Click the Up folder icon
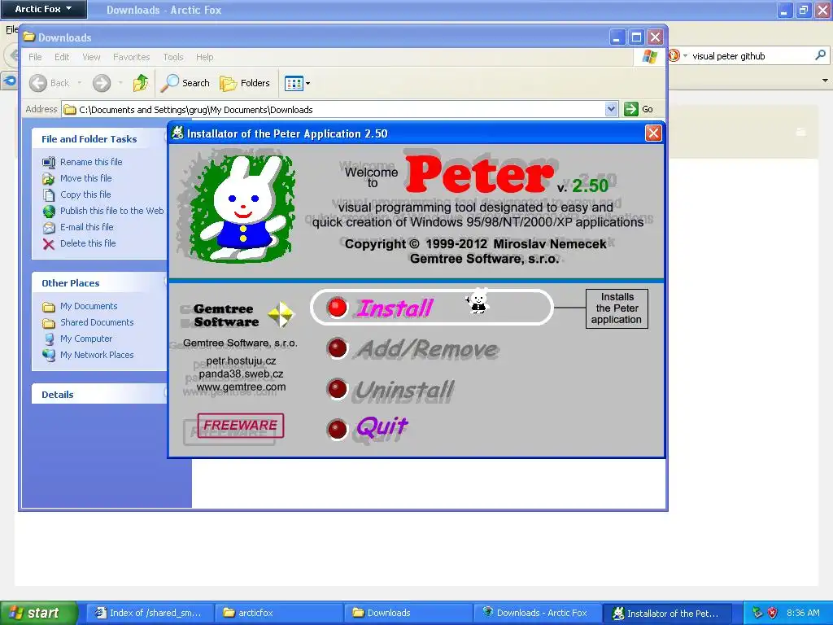833x625 pixels. pos(141,83)
